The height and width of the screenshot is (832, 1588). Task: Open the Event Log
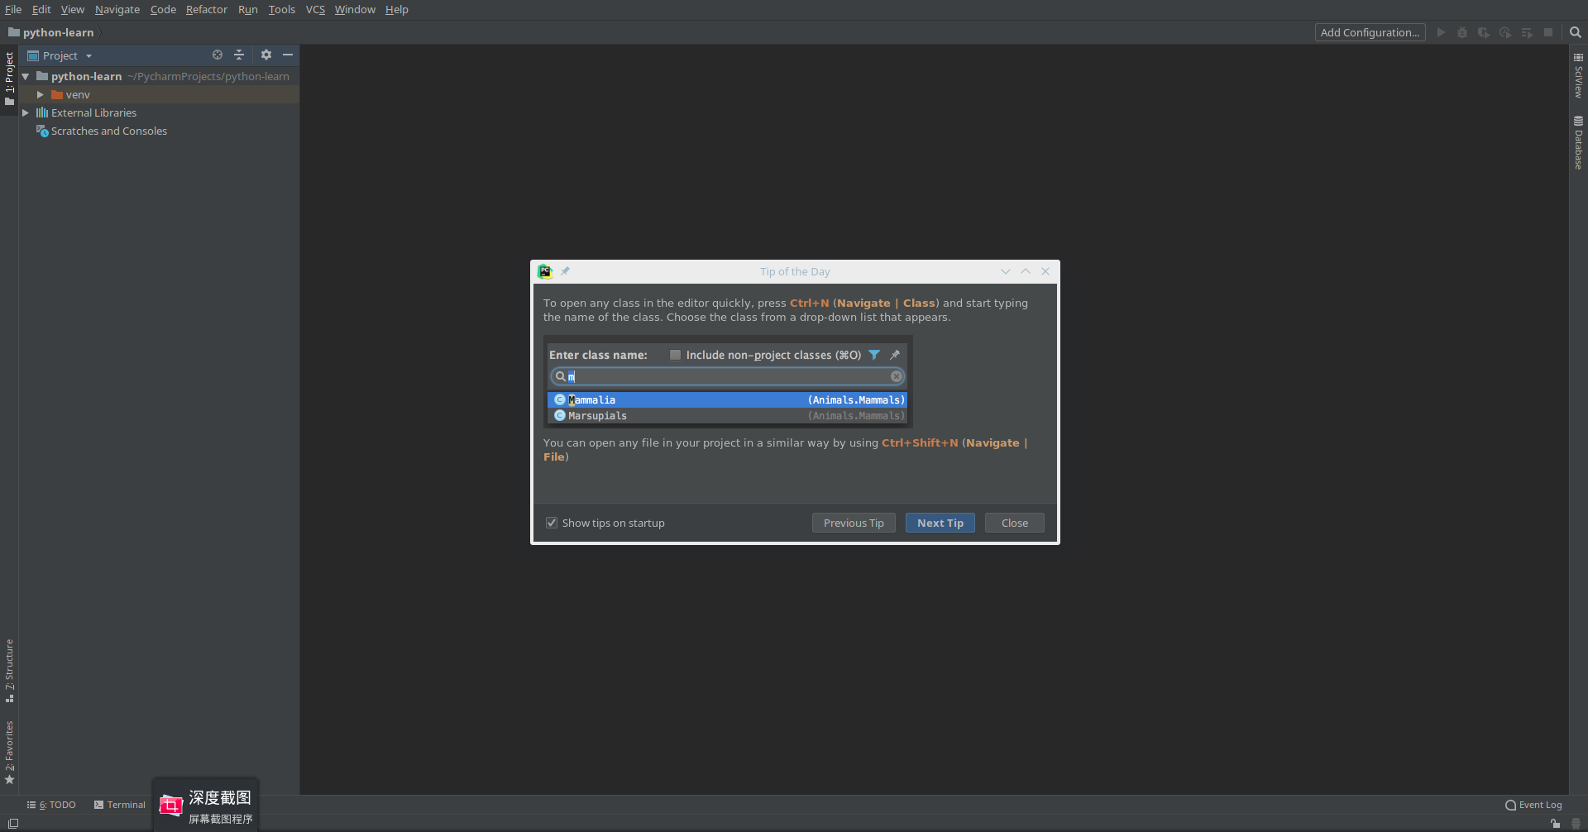click(x=1533, y=805)
